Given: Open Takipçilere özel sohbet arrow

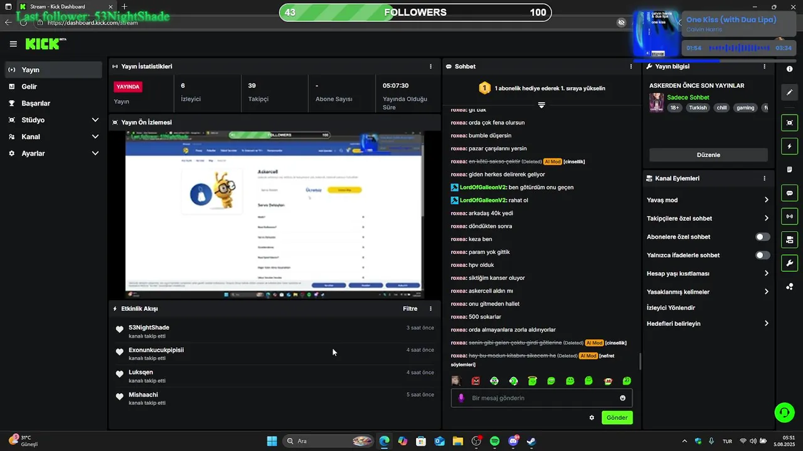Looking at the screenshot, I should coord(766,219).
